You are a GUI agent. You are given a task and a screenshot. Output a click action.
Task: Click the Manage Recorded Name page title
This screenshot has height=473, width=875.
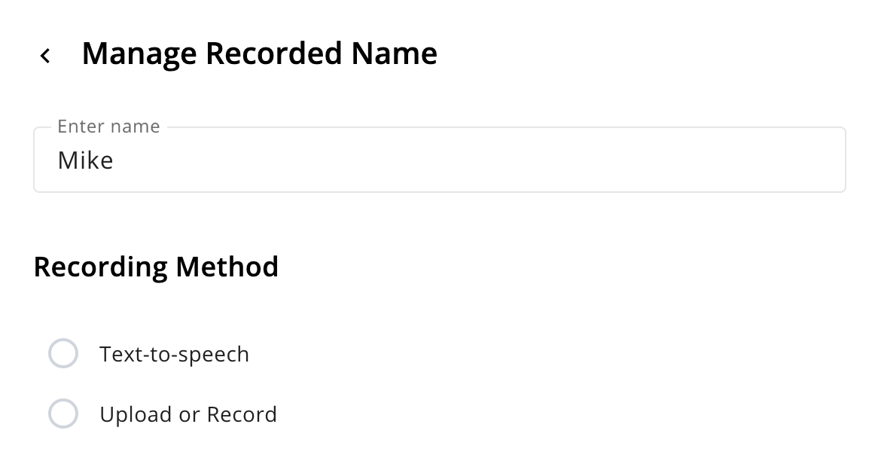[260, 54]
